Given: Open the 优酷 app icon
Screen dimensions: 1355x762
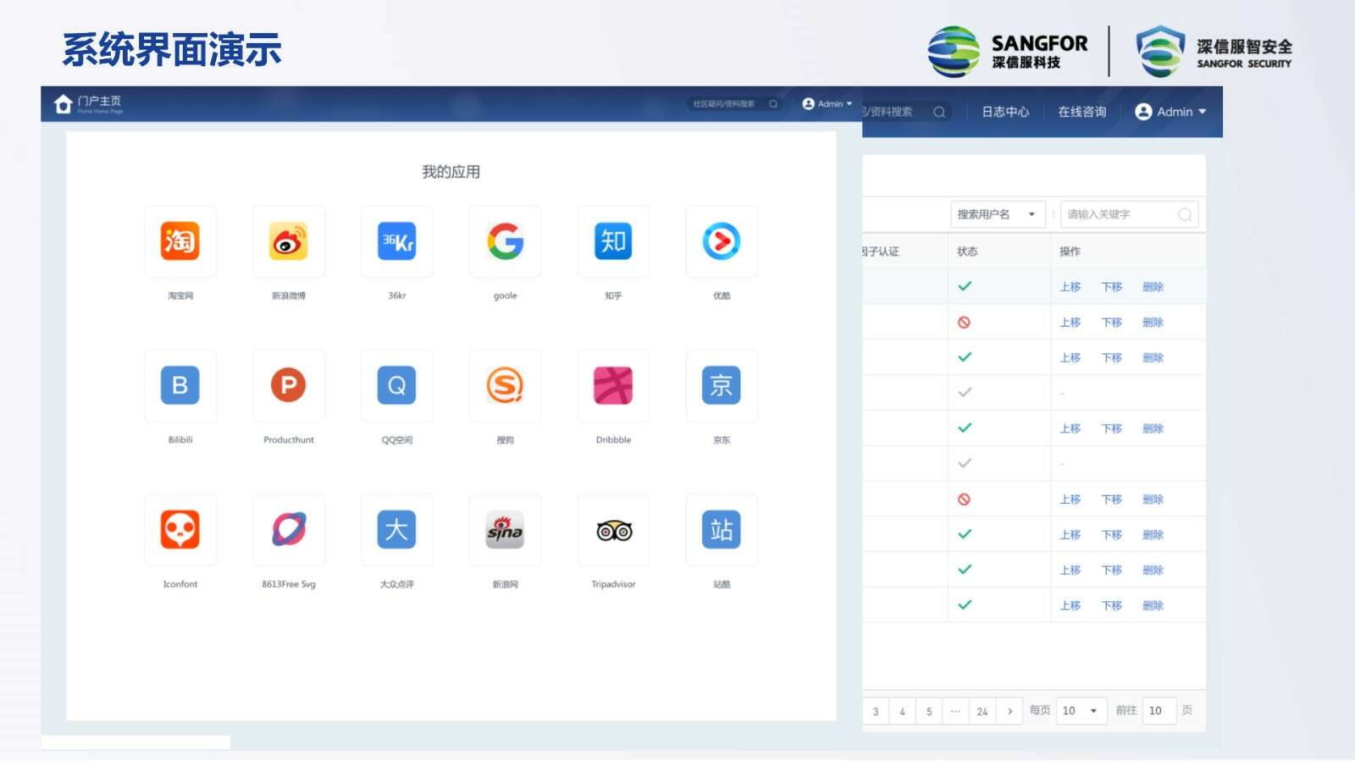Looking at the screenshot, I should pyautogui.click(x=722, y=241).
